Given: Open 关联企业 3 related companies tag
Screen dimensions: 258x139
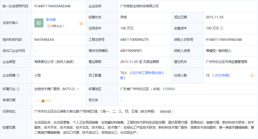Looking at the screenshot, I should coord(56,26).
